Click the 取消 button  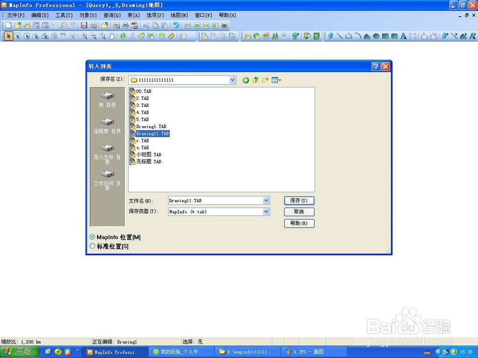(x=299, y=212)
